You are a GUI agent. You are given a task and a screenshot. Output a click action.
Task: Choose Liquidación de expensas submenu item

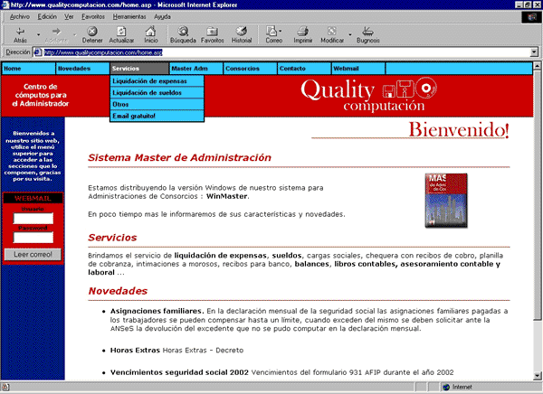[x=157, y=81]
